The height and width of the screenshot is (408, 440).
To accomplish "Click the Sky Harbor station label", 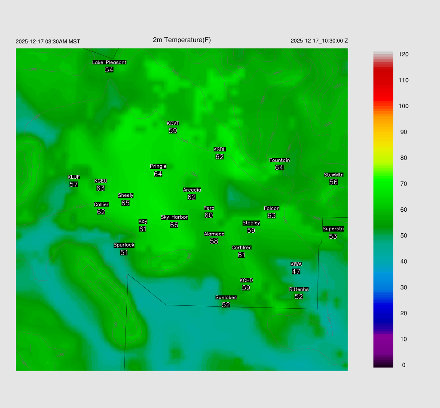I will [174, 217].
